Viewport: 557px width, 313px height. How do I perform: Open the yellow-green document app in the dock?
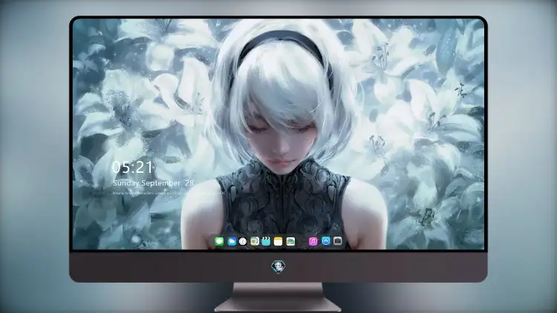click(x=254, y=242)
